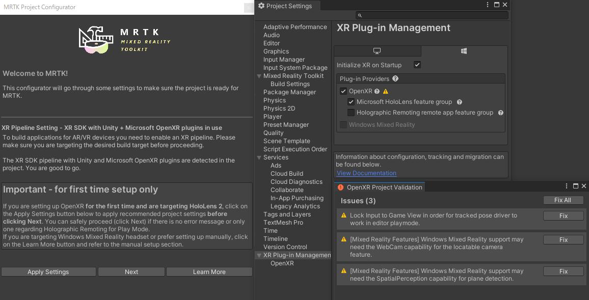
Task: Enable Holographic Remoting remote app feature group
Action: [x=351, y=113]
